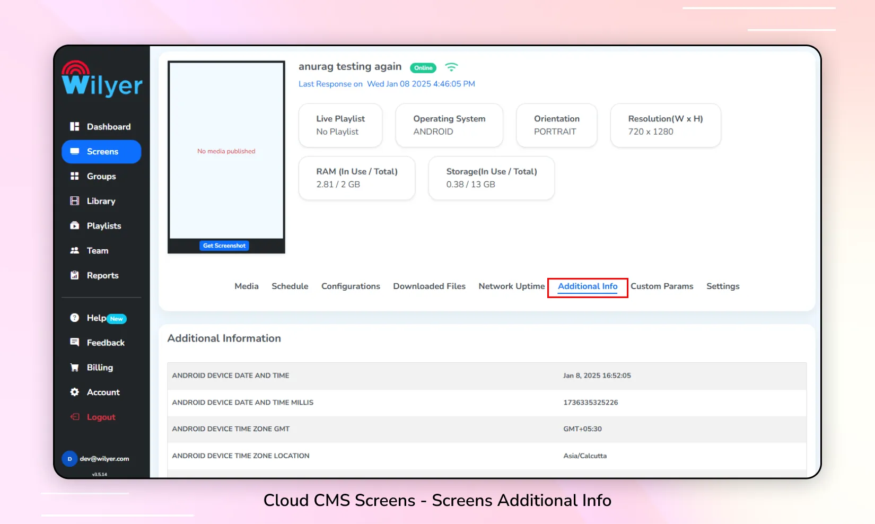This screenshot has height=524, width=875.
Task: Click value 'GMT+05:30'
Action: (x=583, y=429)
